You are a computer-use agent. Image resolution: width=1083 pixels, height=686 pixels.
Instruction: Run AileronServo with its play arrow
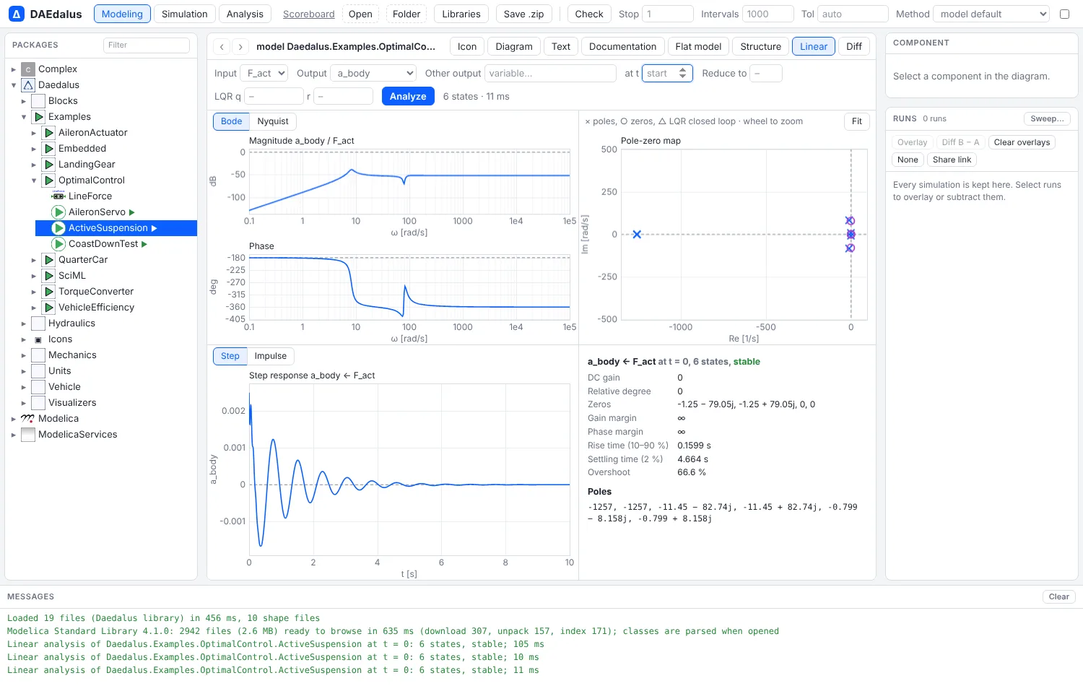tap(132, 212)
